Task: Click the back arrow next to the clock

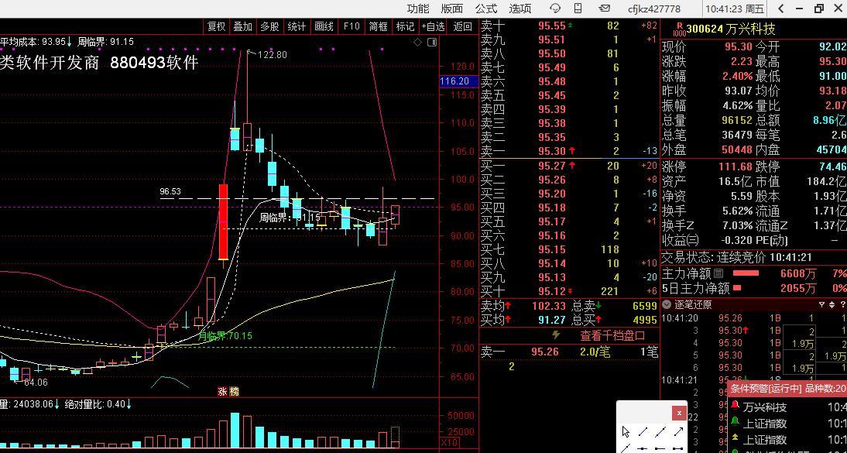Action: (781, 8)
